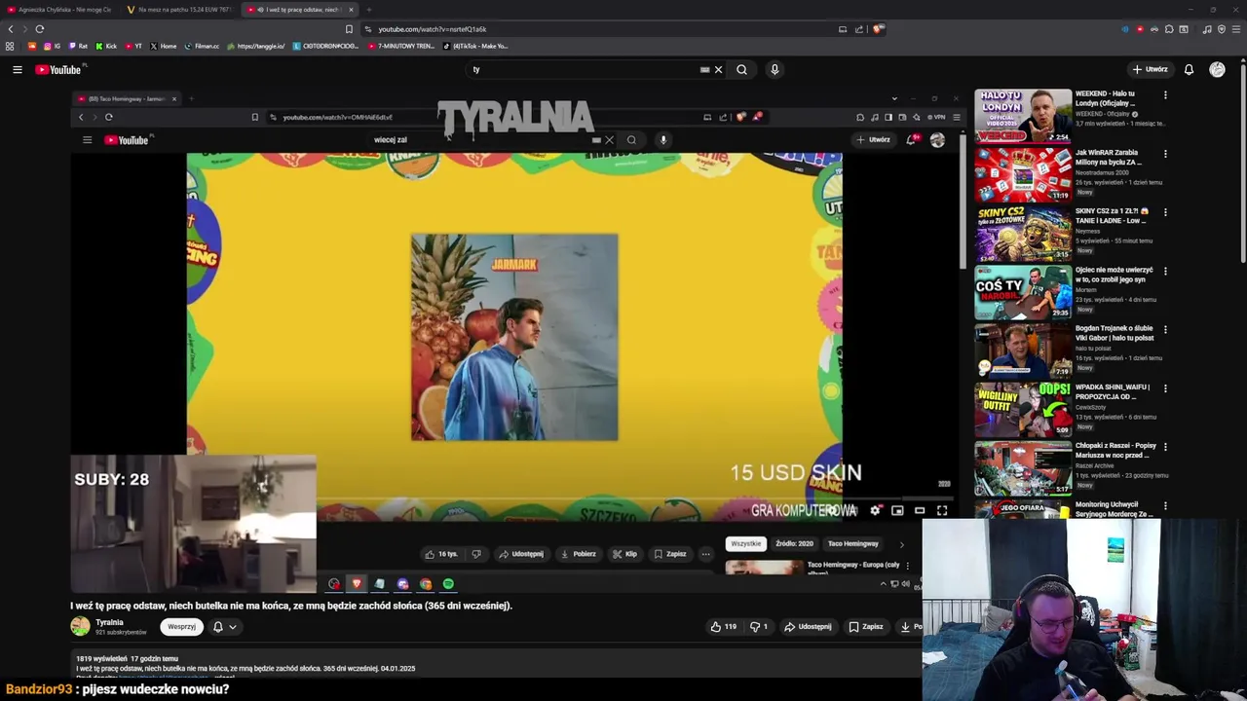Expand the embedded browser's tab list chevron
The width and height of the screenshot is (1247, 701).
coord(894,98)
